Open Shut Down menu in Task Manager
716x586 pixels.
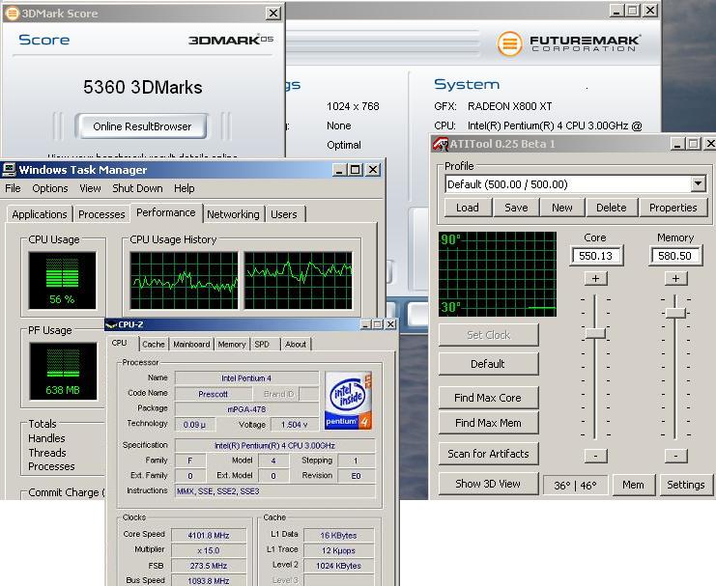[137, 188]
